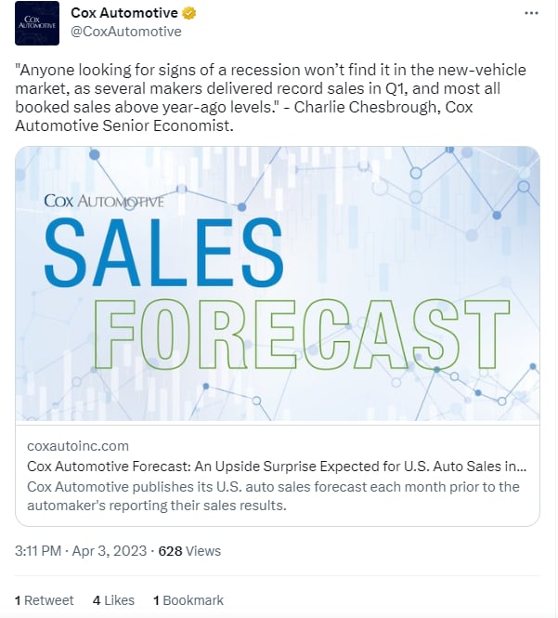Open the 'An Upside Surprise Expected' headline
The height and width of the screenshot is (618, 558).
tap(277, 466)
